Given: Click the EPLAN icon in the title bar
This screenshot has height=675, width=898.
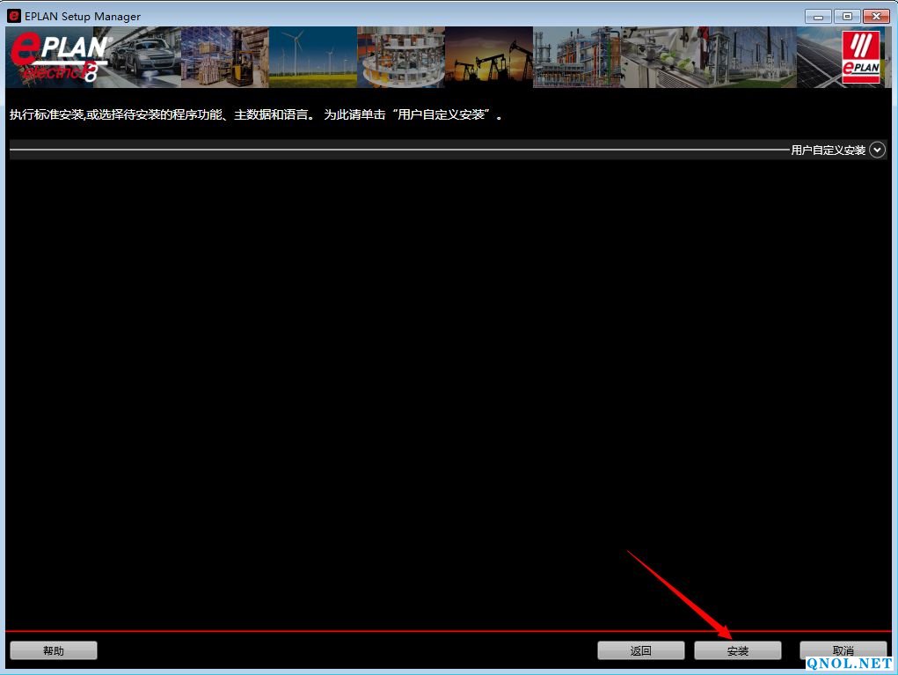Looking at the screenshot, I should coord(14,17).
